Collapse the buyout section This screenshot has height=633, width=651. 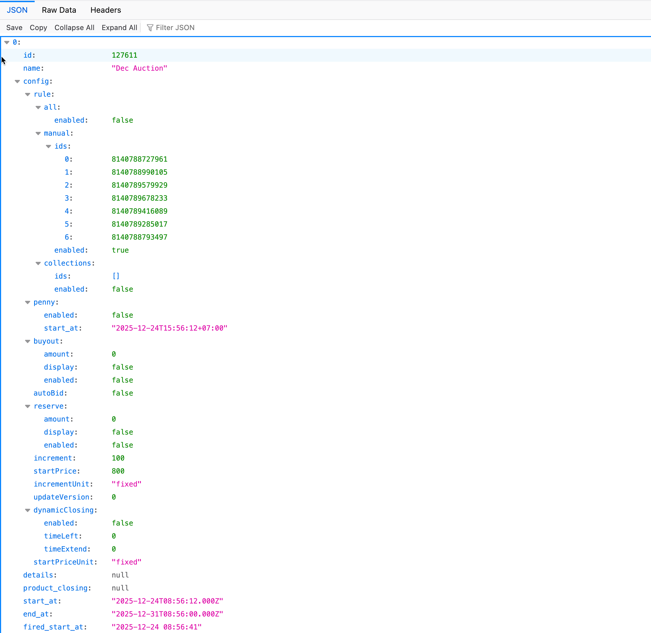pos(28,341)
